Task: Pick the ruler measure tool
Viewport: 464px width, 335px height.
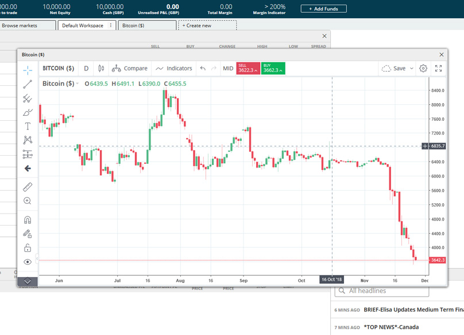Action: [x=28, y=187]
